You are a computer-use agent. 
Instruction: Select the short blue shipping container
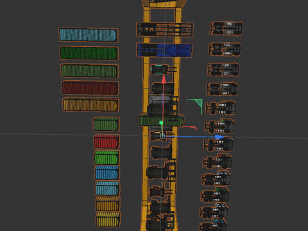click(107, 173)
